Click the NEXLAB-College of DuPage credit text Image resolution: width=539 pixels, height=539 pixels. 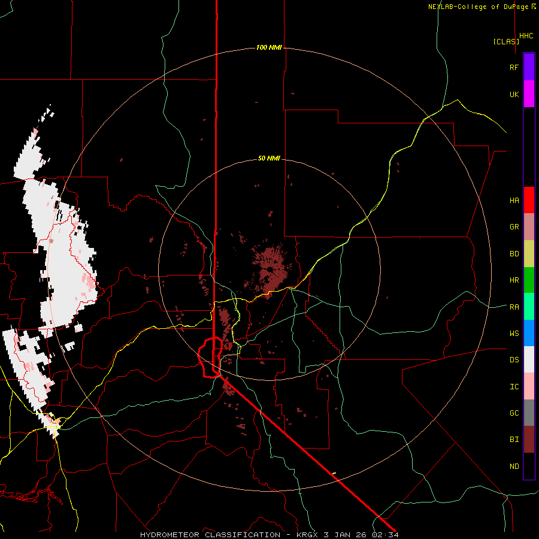(478, 7)
